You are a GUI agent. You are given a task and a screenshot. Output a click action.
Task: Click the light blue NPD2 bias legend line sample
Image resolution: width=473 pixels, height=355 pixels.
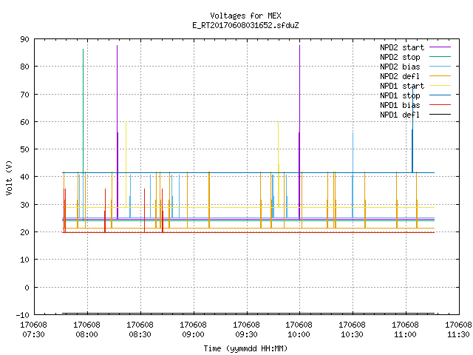point(440,67)
